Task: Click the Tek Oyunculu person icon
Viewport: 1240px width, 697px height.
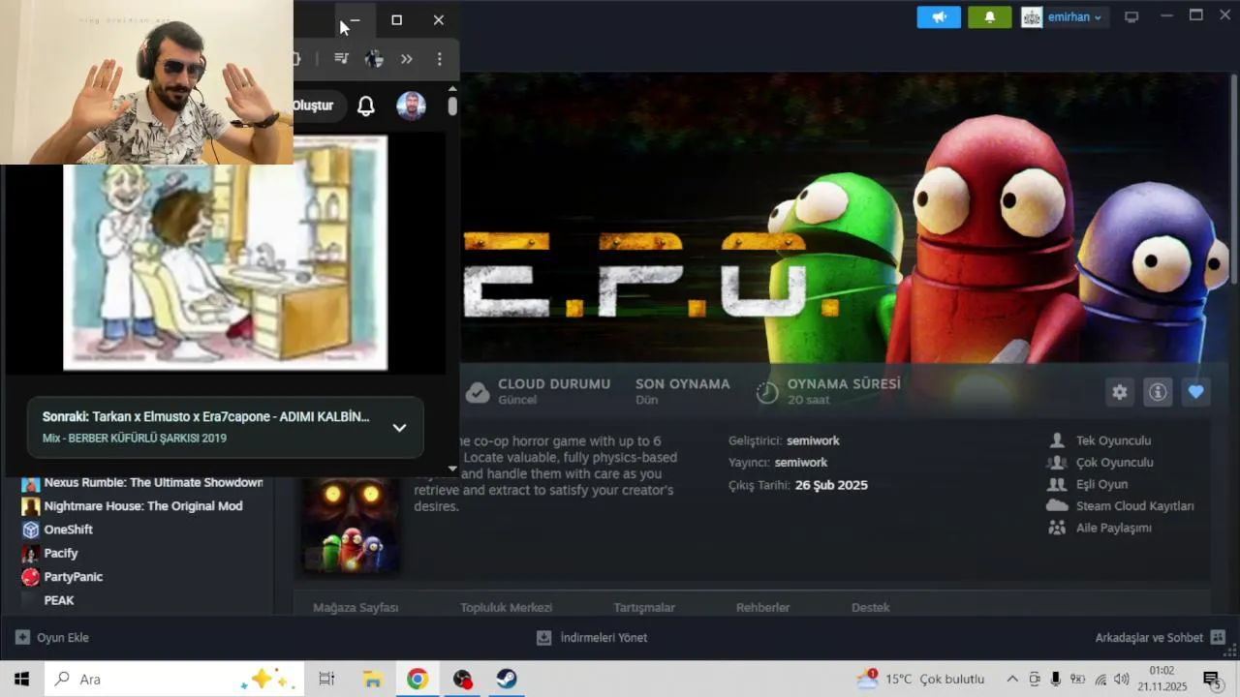Action: point(1057,440)
